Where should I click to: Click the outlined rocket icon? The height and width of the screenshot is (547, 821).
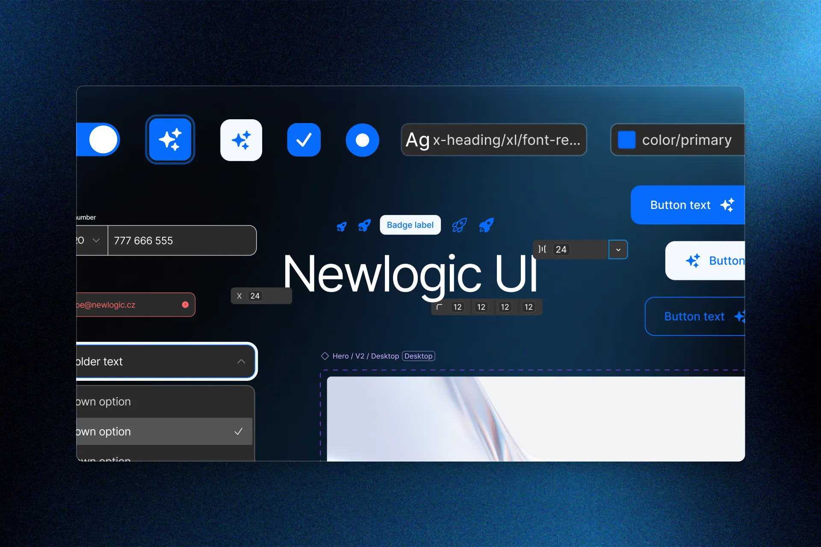[459, 225]
